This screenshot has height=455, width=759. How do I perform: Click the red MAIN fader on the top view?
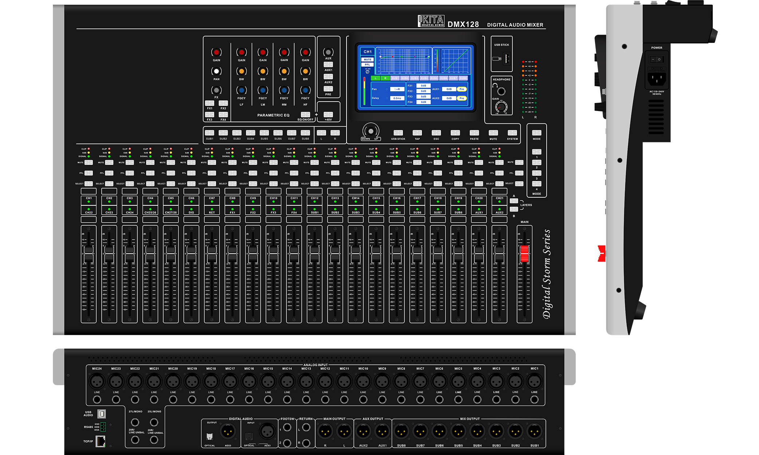pos(524,254)
